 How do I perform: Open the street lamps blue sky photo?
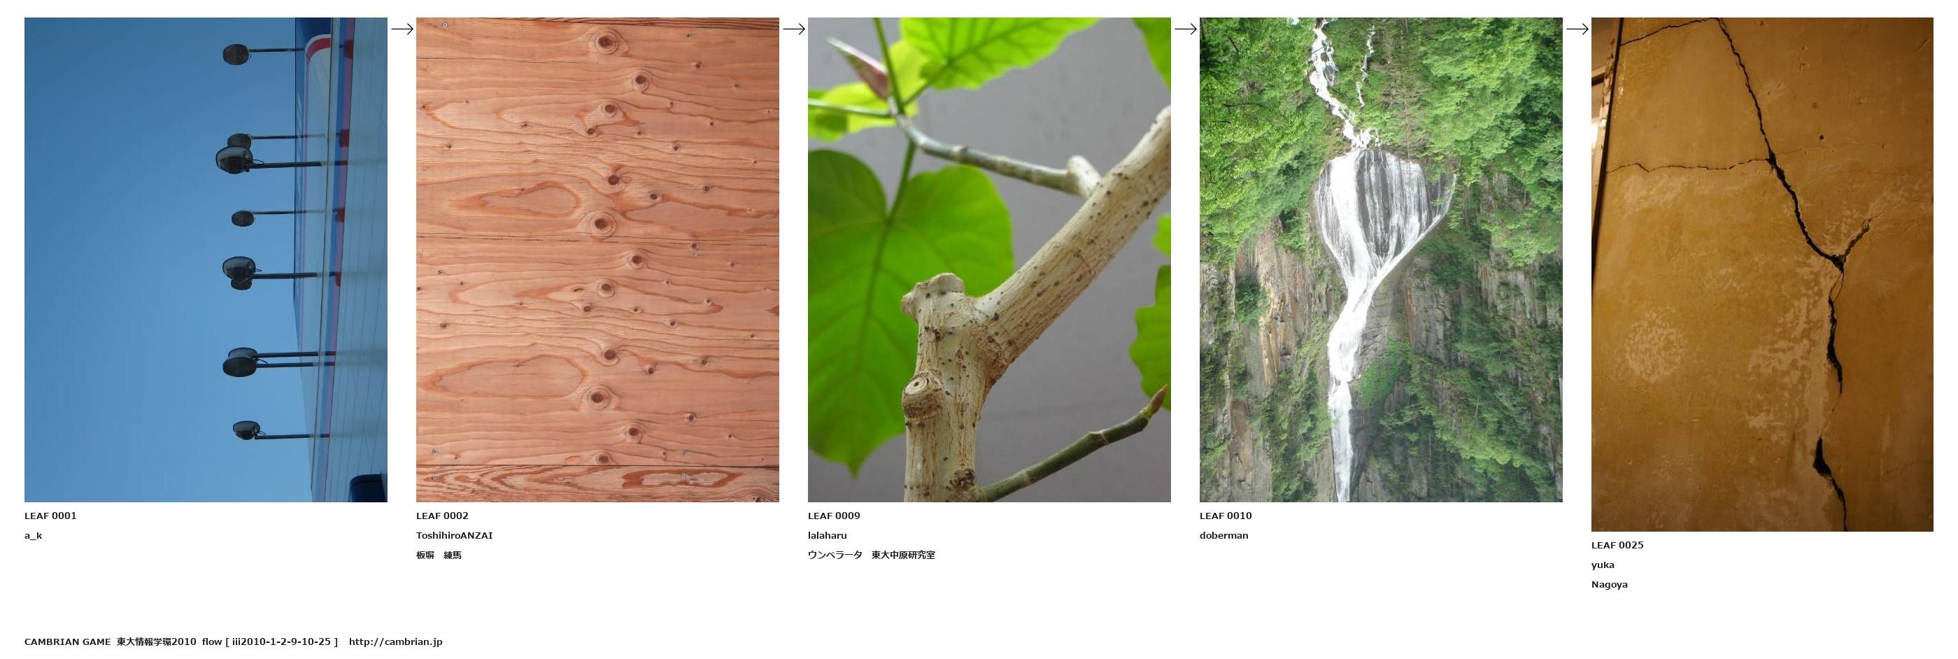206,260
